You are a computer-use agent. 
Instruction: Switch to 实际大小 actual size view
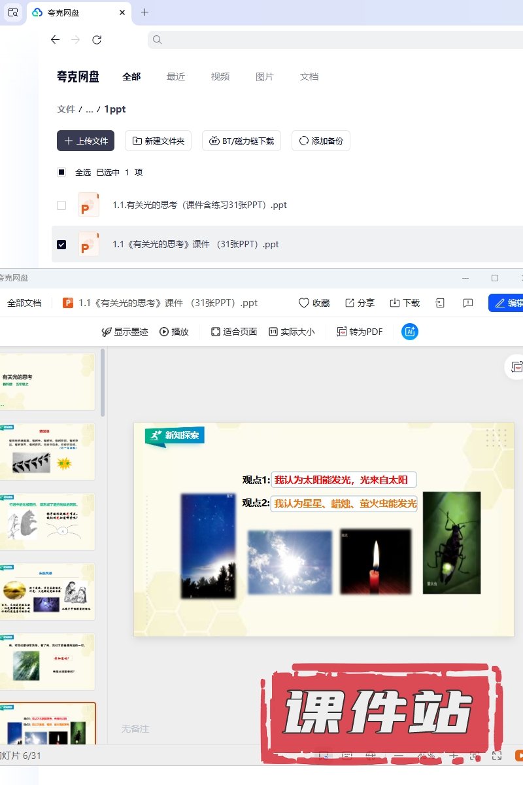click(292, 332)
